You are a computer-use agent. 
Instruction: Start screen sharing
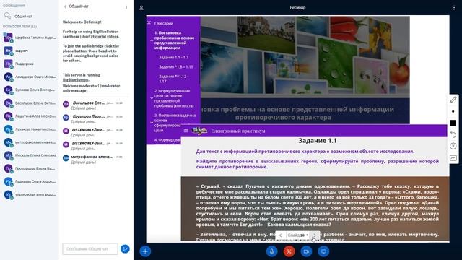[323, 251]
